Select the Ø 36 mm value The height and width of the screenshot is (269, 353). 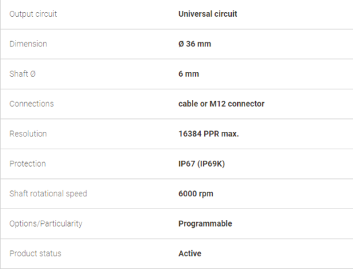195,44
